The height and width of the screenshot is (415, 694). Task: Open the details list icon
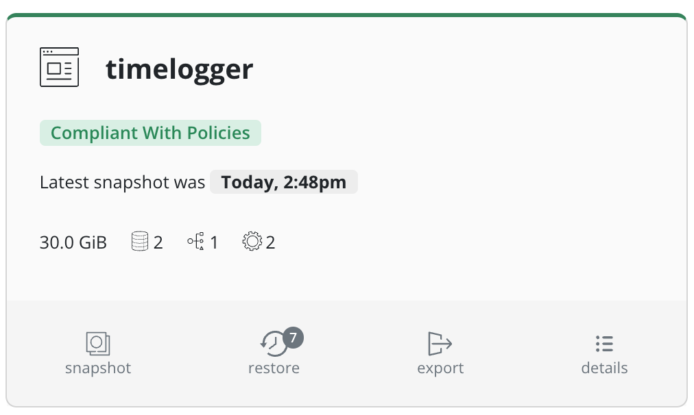[604, 343]
